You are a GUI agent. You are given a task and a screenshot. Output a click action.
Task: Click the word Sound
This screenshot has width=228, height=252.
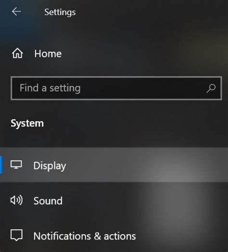(48, 201)
